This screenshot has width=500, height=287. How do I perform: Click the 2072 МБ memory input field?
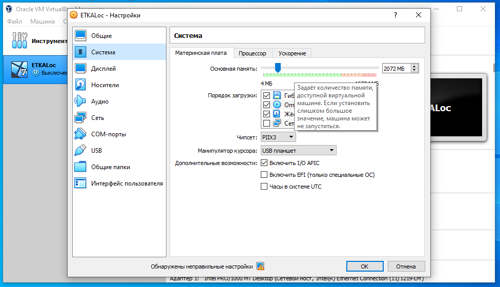(x=397, y=69)
